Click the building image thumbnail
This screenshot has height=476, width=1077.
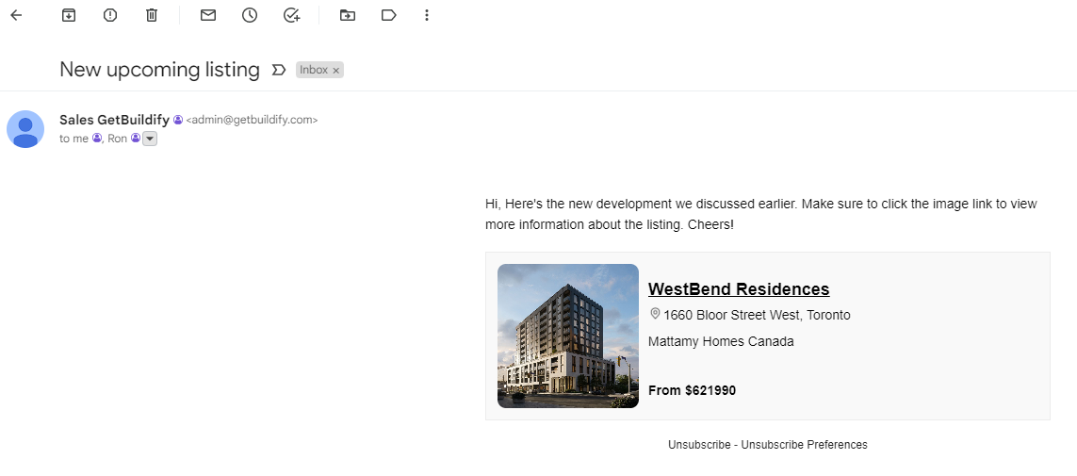tap(568, 336)
